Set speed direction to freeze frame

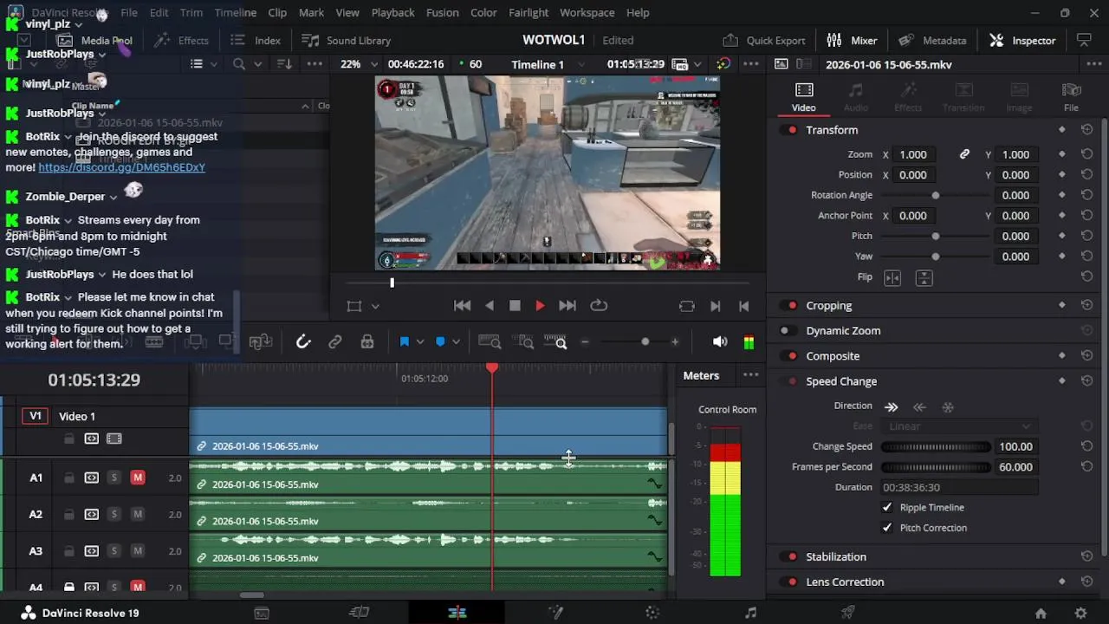948,406
